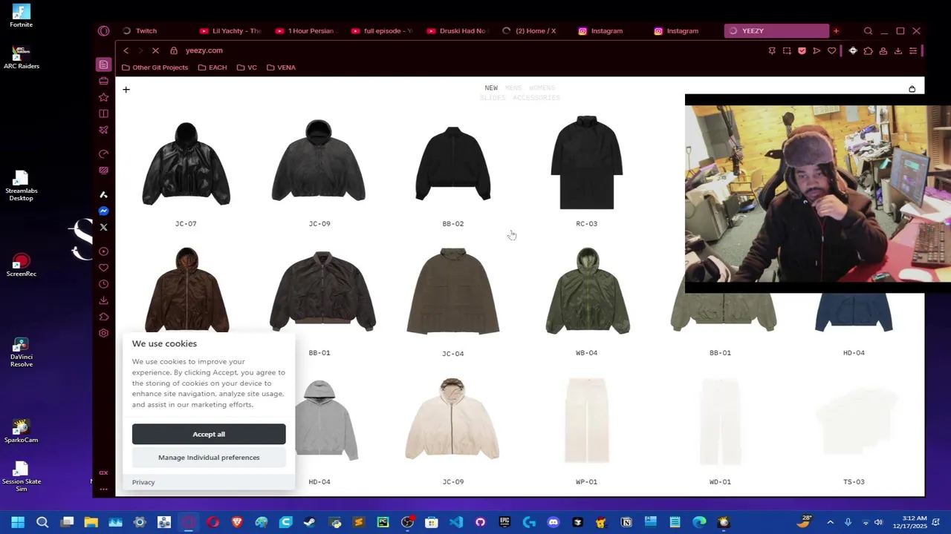Viewport: 951px width, 534px height.
Task: Open sidebar Settings gear icon
Action: tap(103, 333)
